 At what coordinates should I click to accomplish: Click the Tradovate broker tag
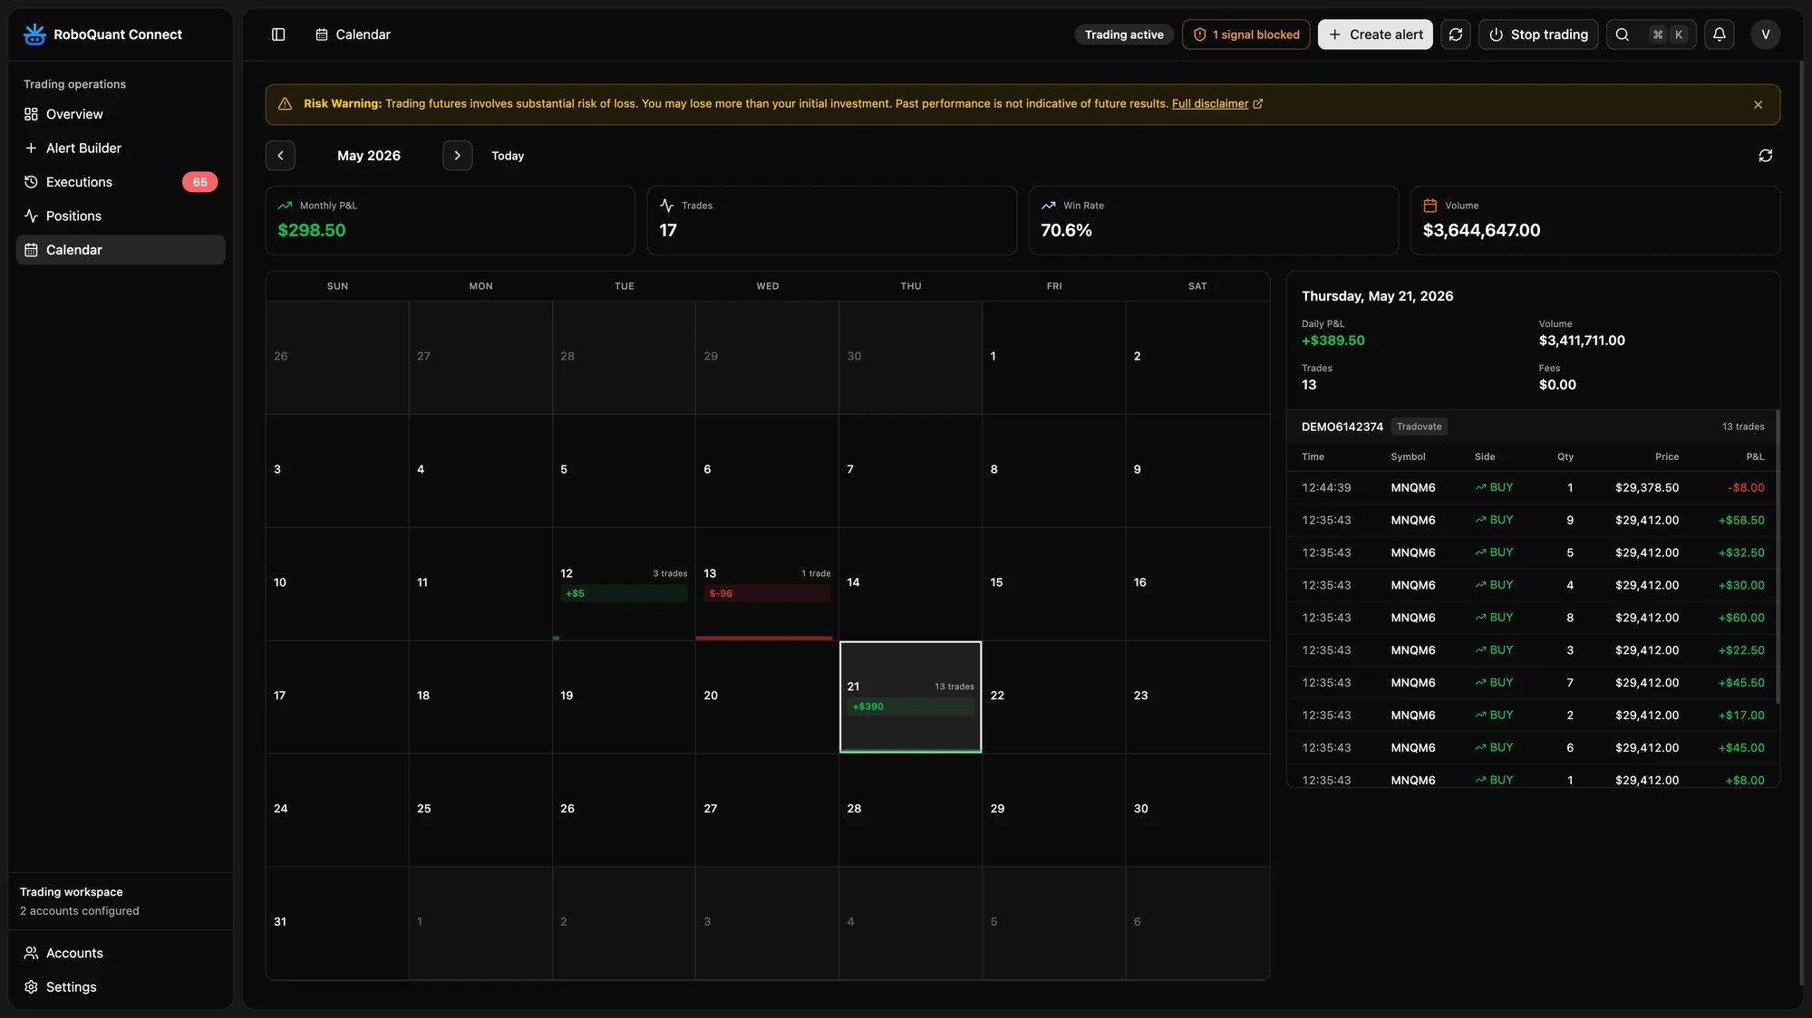point(1419,427)
